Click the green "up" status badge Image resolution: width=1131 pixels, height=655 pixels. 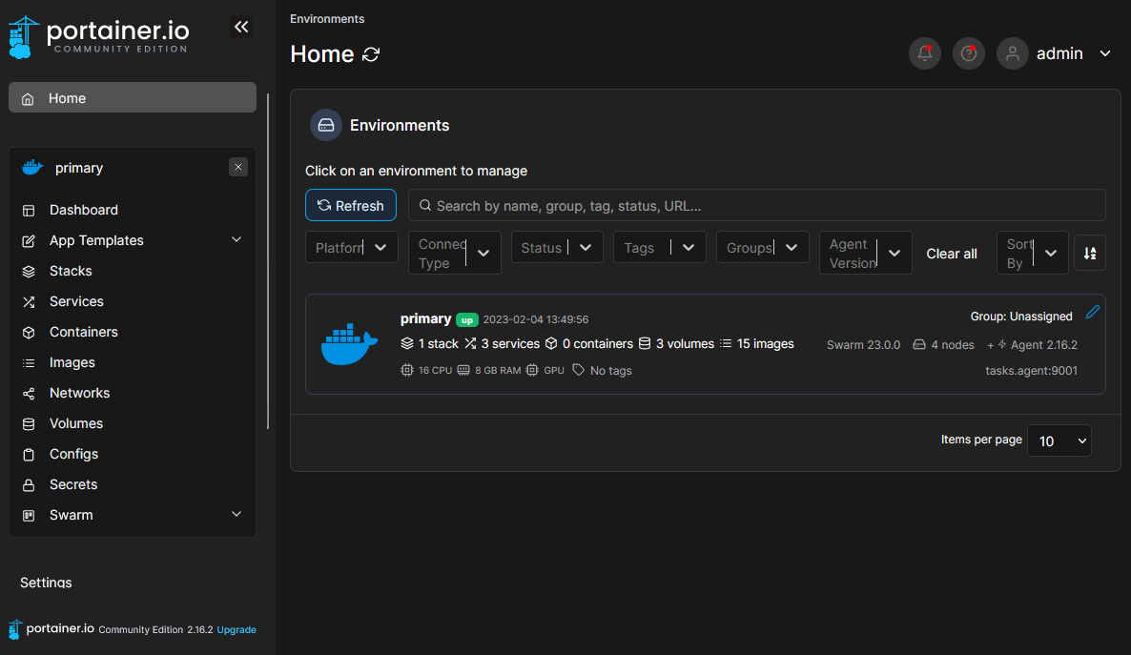click(467, 319)
